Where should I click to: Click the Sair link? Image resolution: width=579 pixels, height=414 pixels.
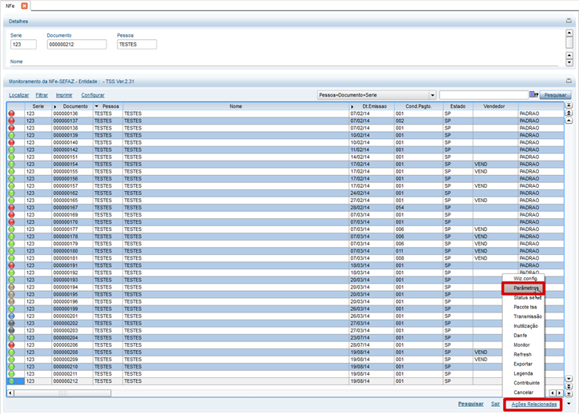495,404
